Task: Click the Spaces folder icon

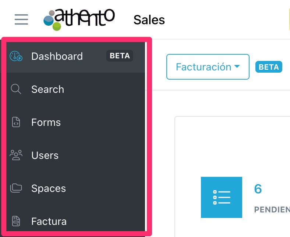Action: [16, 188]
